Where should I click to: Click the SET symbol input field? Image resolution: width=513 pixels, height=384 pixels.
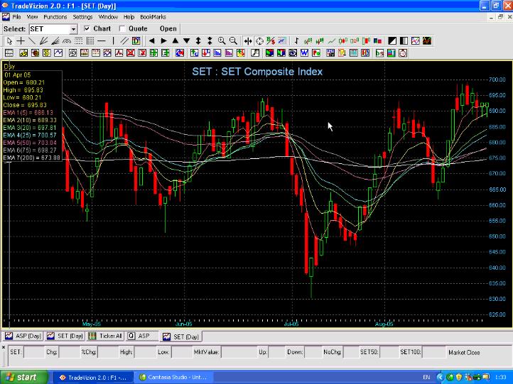(50, 29)
